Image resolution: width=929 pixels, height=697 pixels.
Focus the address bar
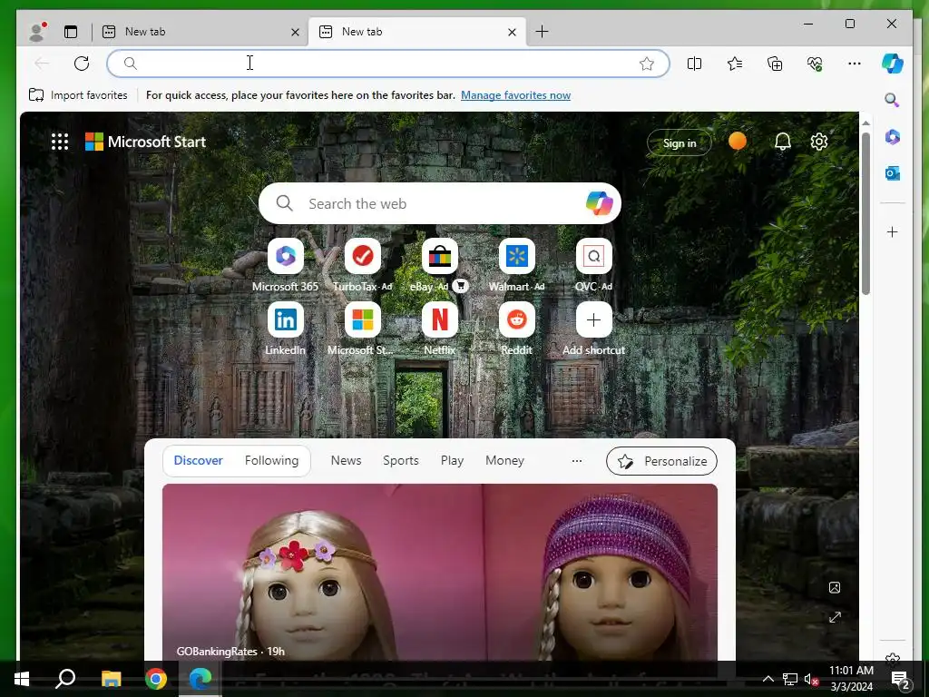coord(388,64)
